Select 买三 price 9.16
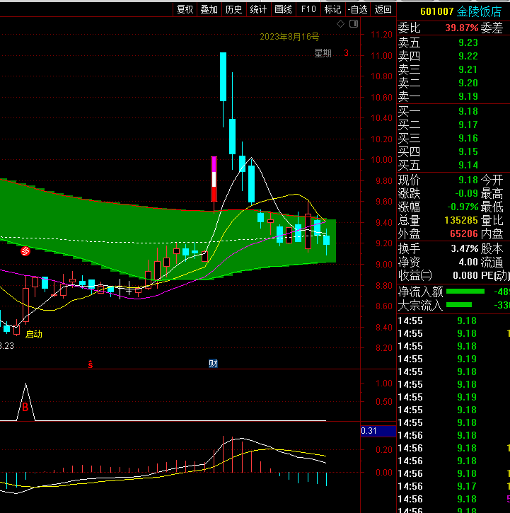 [x=468, y=138]
